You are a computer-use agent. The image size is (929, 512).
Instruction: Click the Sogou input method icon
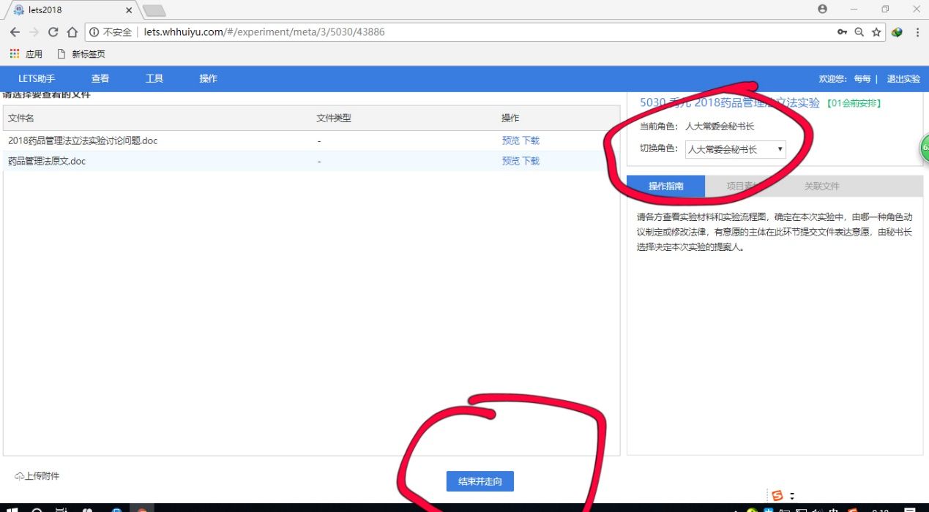[x=777, y=495]
